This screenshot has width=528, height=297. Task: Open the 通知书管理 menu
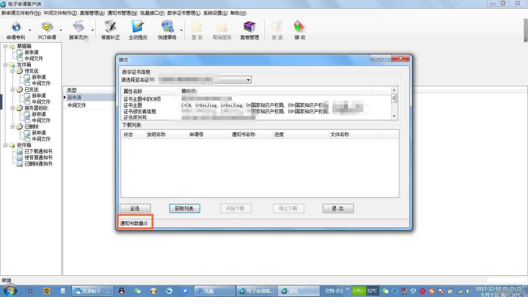tap(122, 13)
